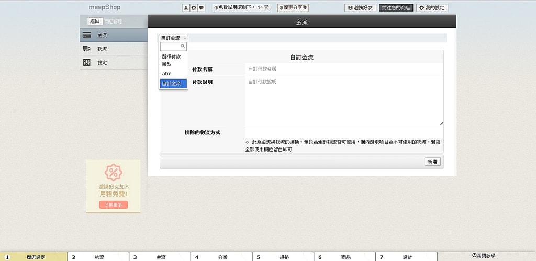Click the 付款名稱 input field
Viewport: 536px width, 261px height.
coord(344,69)
